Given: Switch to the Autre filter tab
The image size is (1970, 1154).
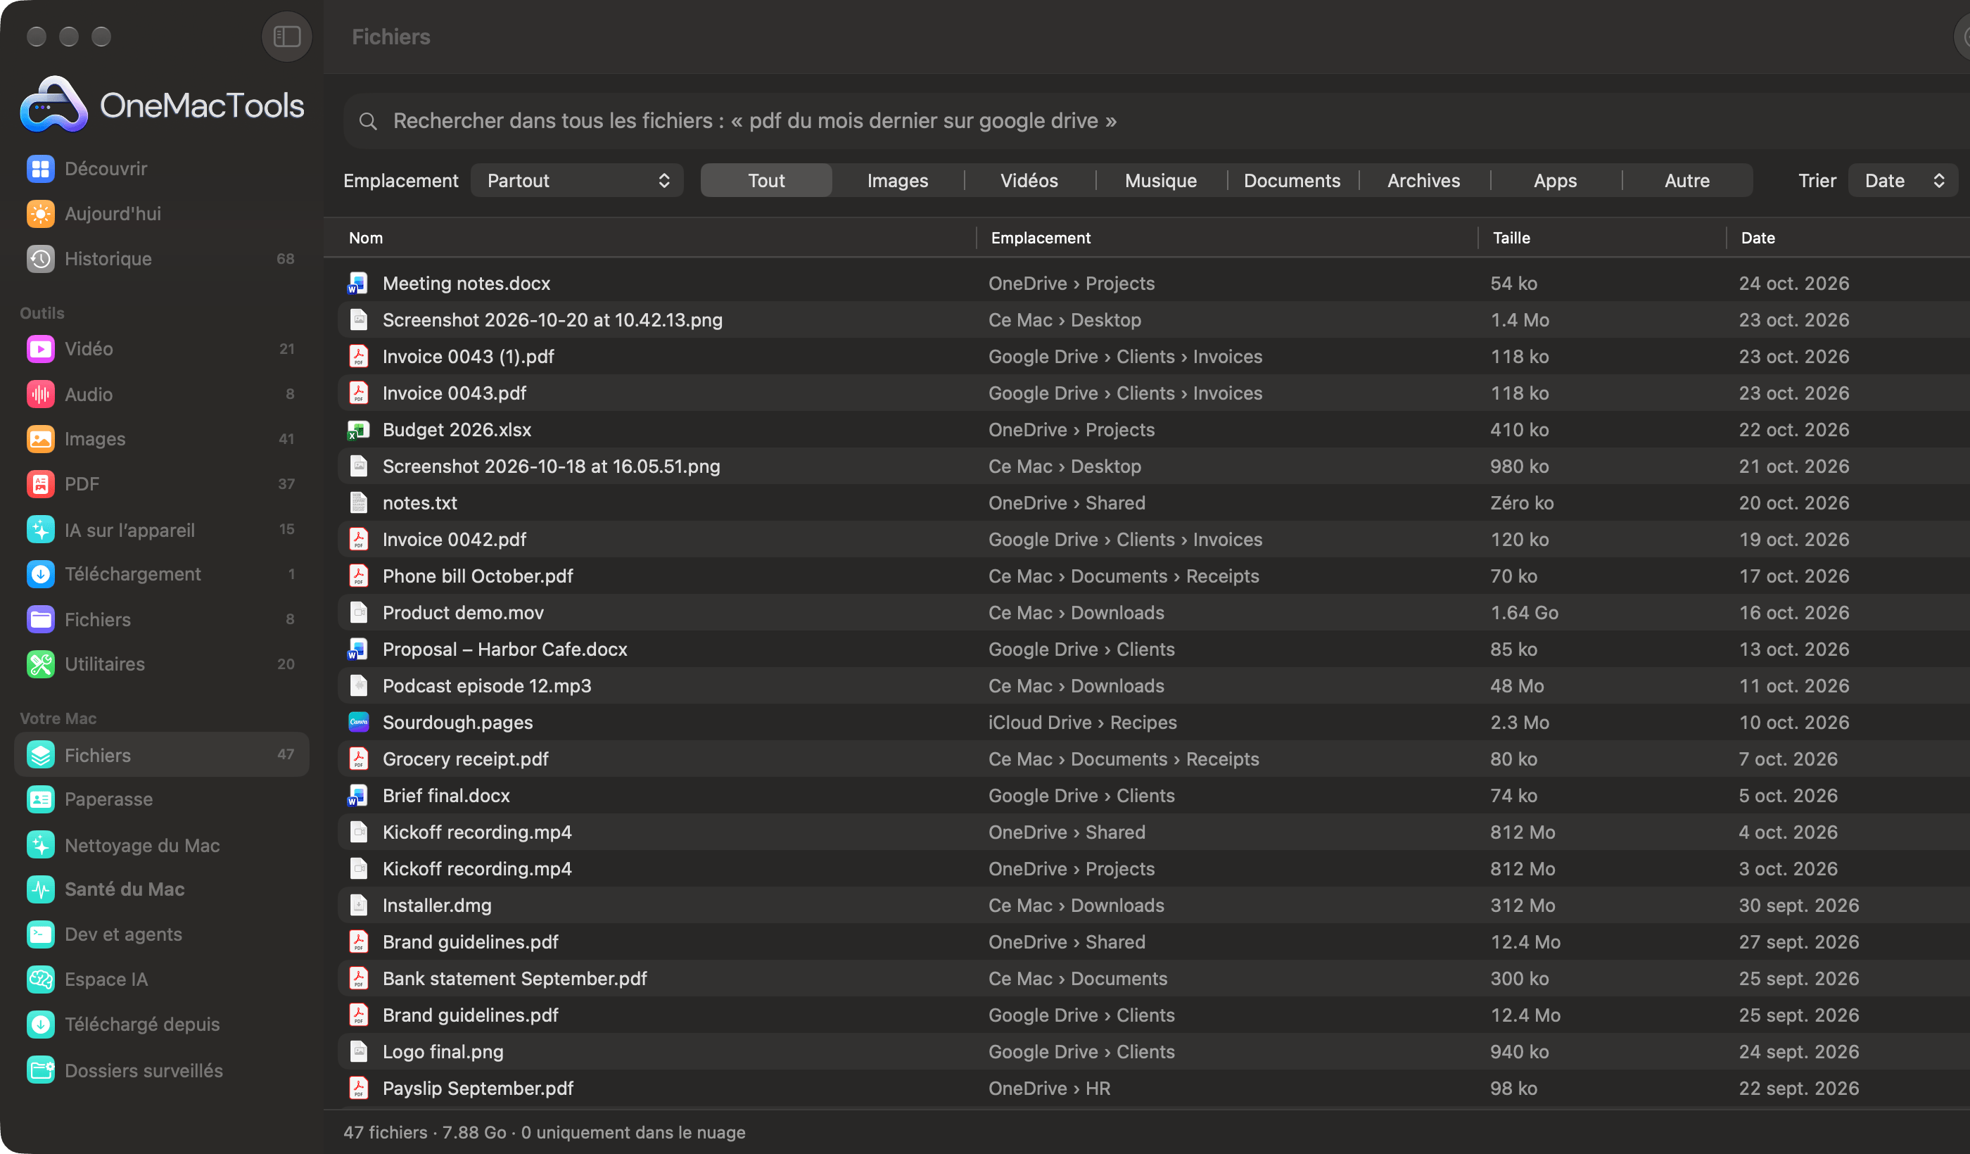Looking at the screenshot, I should 1686,181.
